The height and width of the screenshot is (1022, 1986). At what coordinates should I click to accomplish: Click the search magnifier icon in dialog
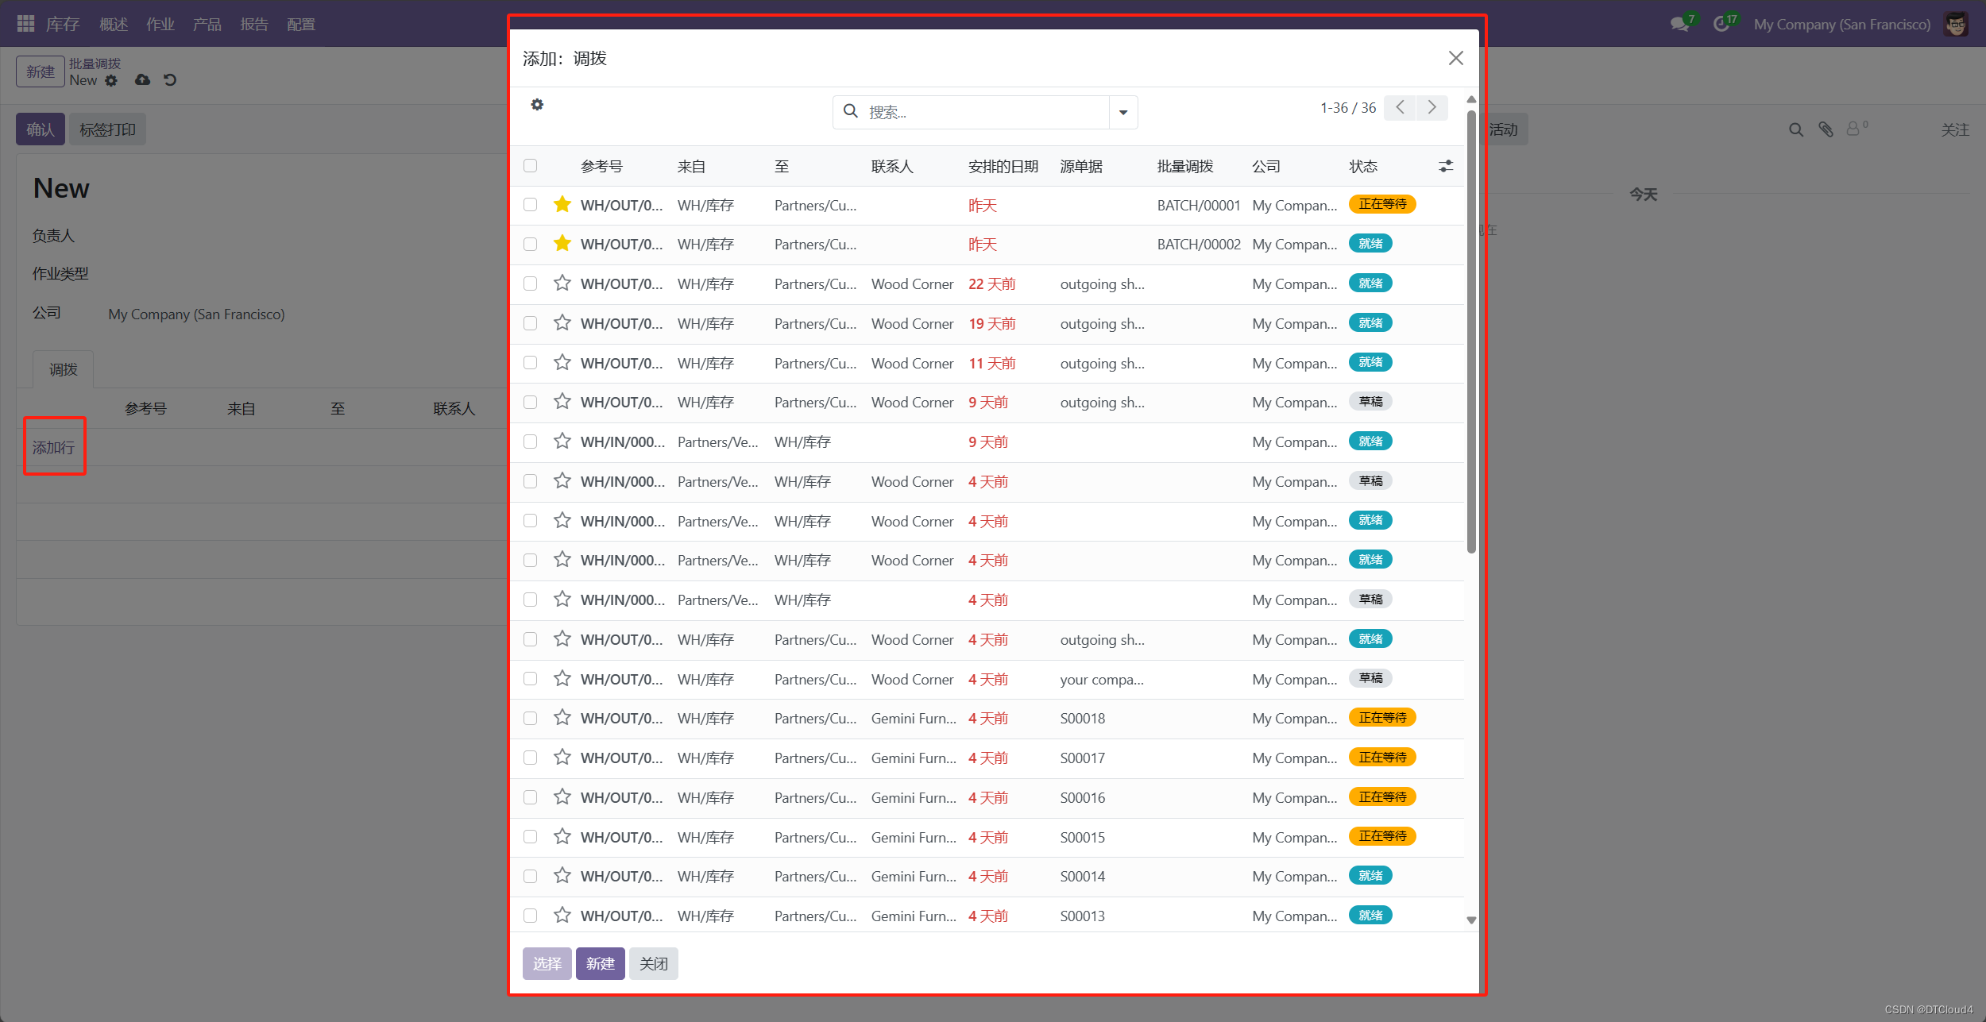[x=850, y=111]
